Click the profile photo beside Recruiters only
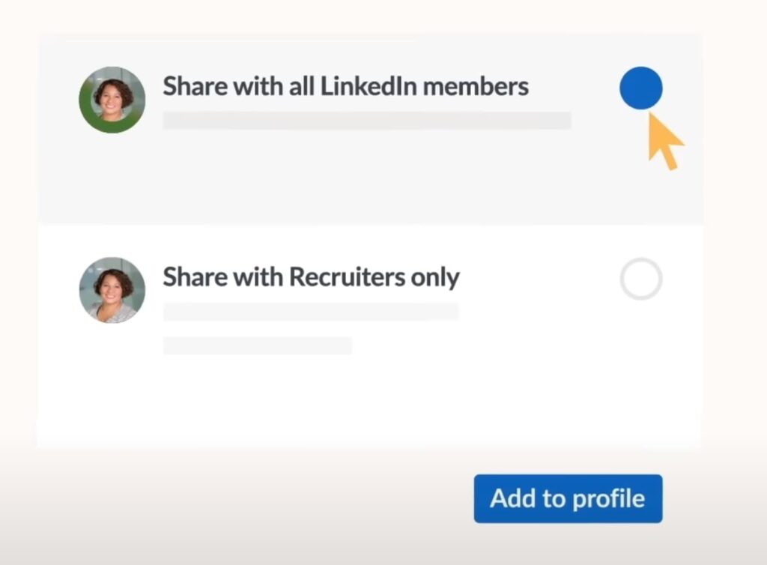This screenshot has width=767, height=565. 112,289
